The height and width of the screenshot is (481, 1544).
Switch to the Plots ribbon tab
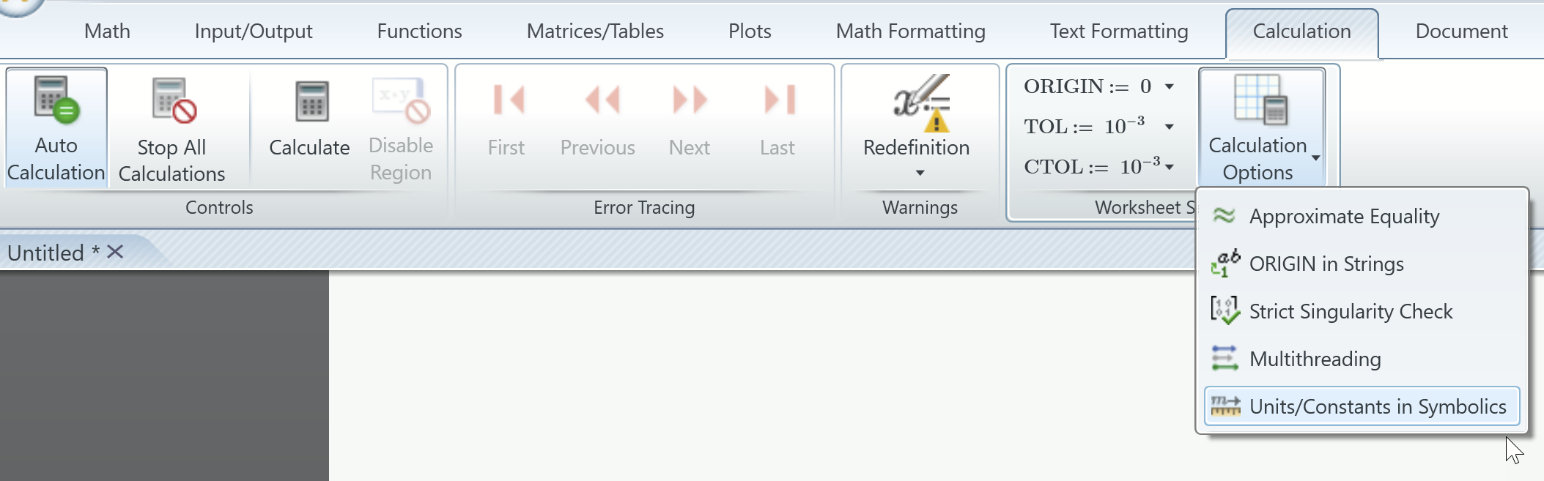[749, 31]
